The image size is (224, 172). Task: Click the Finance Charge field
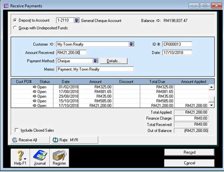point(191,118)
